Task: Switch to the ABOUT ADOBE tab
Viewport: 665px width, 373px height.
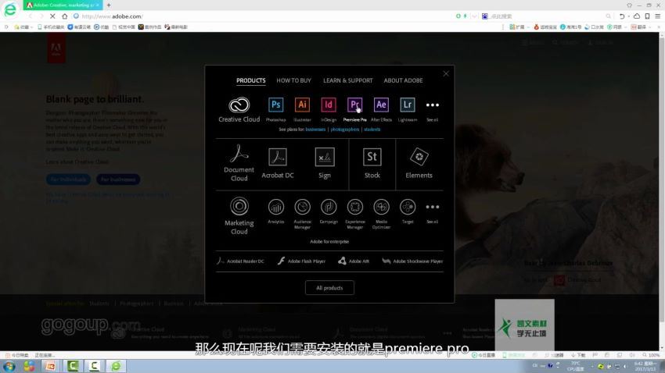Action: pos(403,80)
